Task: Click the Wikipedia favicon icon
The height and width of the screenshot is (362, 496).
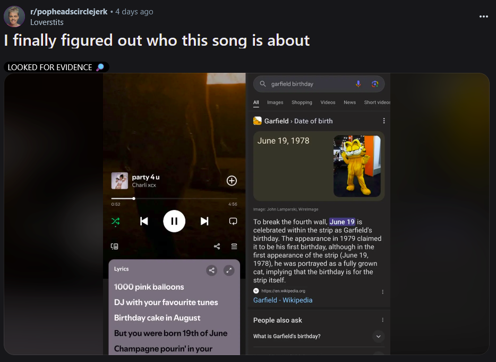Action: [x=256, y=291]
